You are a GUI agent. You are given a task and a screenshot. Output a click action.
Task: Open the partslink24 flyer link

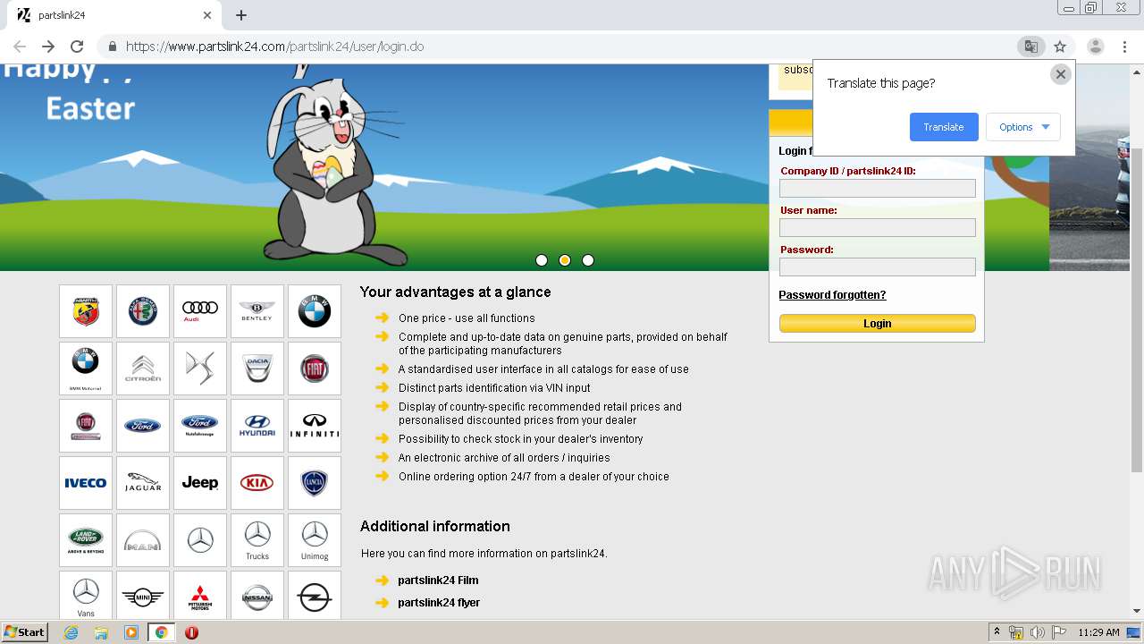(439, 603)
